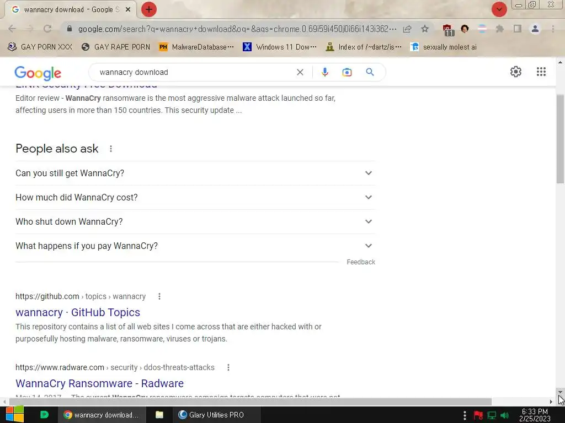This screenshot has width=565, height=423.
Task: Open tab search dropdown arrow
Action: 499,9
